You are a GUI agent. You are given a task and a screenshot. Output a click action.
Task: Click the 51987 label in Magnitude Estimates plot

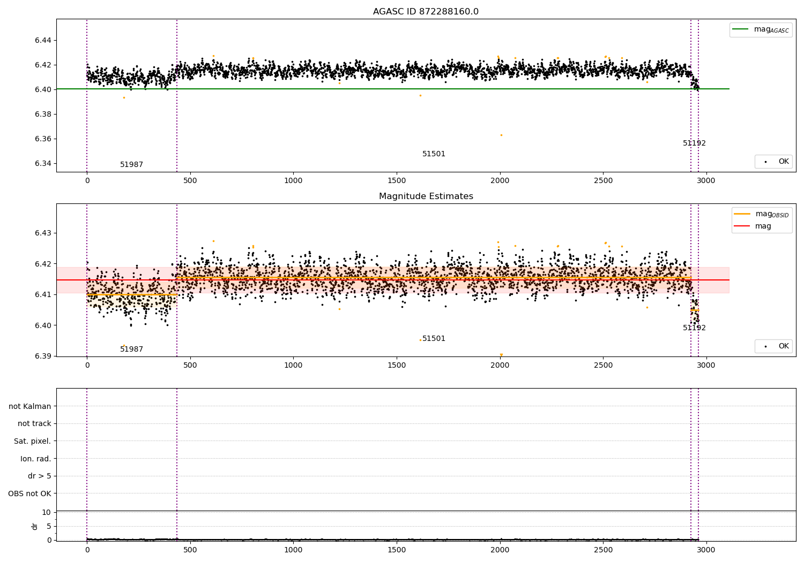pos(131,350)
